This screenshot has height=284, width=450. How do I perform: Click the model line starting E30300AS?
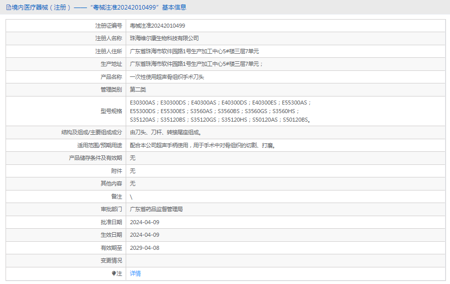tap(220, 103)
